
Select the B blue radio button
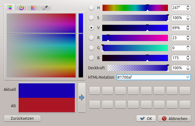[91, 58]
